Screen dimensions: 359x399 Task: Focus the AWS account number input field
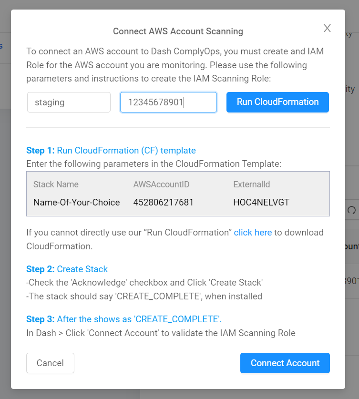point(168,102)
